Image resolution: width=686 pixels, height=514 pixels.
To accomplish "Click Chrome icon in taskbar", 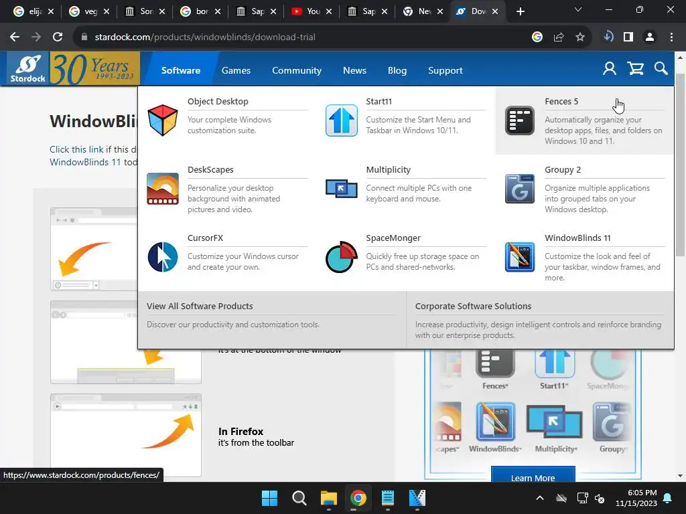I will tap(358, 498).
